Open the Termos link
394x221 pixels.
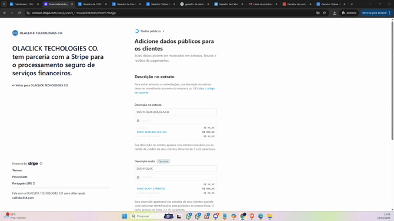(17, 170)
